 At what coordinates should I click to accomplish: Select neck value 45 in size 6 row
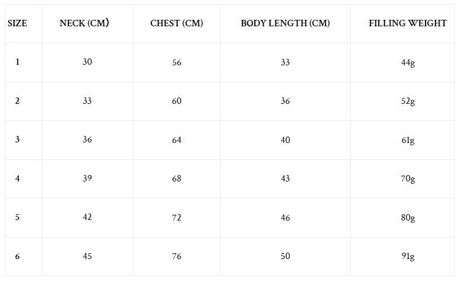[x=87, y=256]
